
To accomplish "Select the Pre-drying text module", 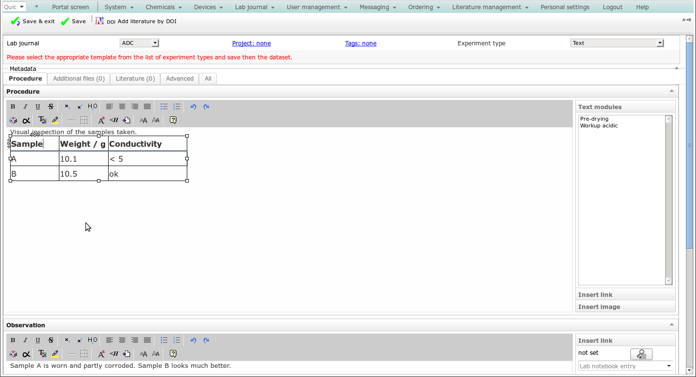I will (594, 119).
